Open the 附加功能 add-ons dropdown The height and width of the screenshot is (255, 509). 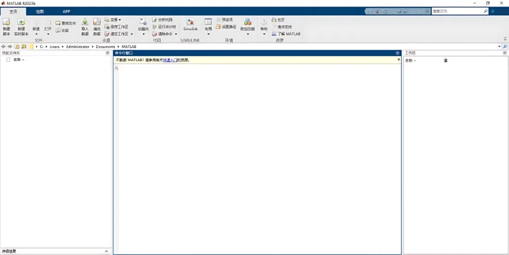point(248,27)
